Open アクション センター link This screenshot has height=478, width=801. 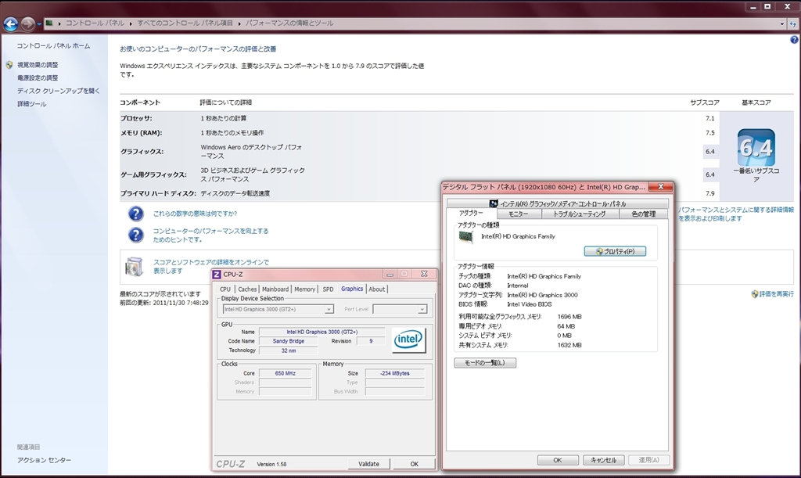pyautogui.click(x=44, y=460)
